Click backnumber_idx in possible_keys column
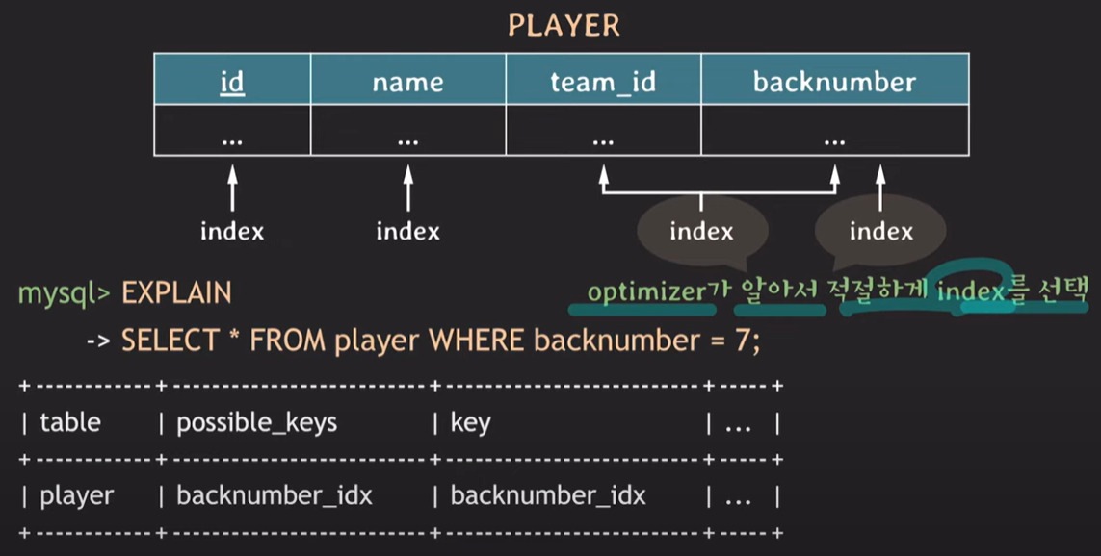Image resolution: width=1101 pixels, height=556 pixels. [x=275, y=495]
